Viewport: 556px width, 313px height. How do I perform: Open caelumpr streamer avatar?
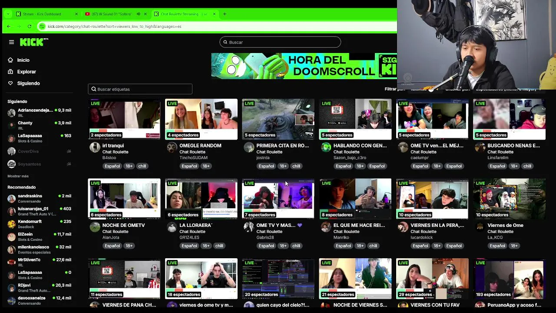(403, 147)
